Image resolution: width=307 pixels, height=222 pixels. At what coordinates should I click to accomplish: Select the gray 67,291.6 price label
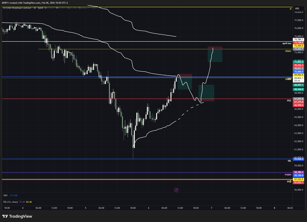point(299,99)
